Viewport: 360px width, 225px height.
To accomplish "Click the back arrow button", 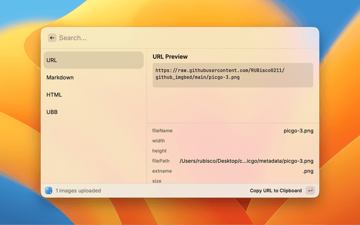I will pyautogui.click(x=52, y=38).
